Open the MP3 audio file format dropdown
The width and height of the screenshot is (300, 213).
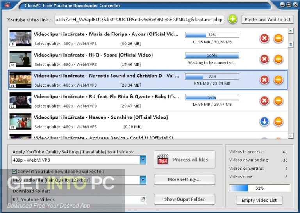pyautogui.click(x=143, y=180)
